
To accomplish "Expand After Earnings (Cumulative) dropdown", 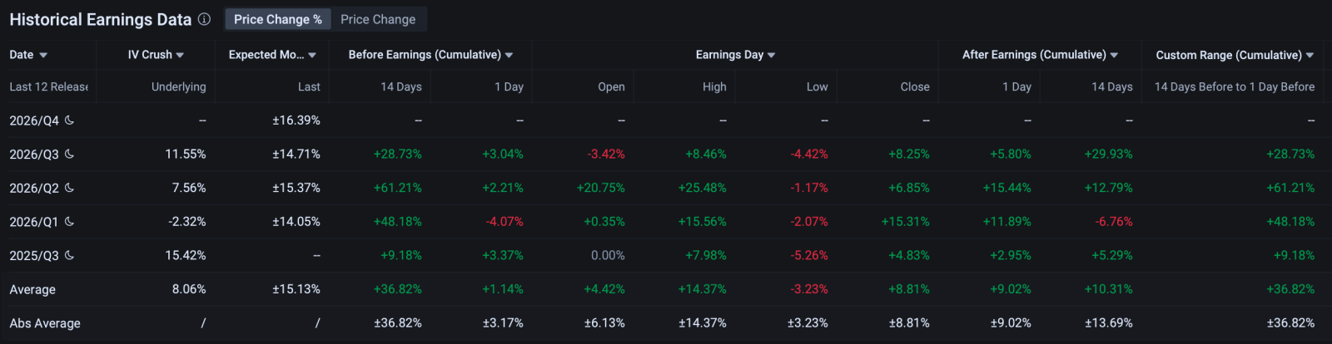I will click(1114, 55).
